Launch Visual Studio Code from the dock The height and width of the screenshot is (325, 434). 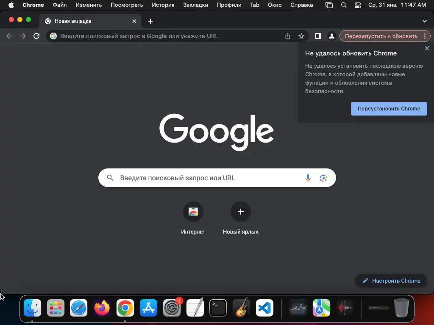pos(264,308)
